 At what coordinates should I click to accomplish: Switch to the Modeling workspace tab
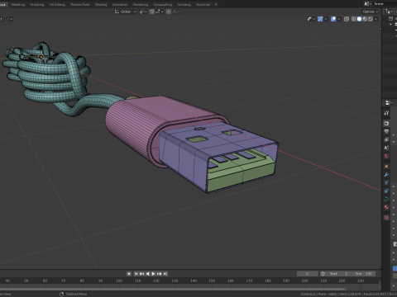[18, 4]
